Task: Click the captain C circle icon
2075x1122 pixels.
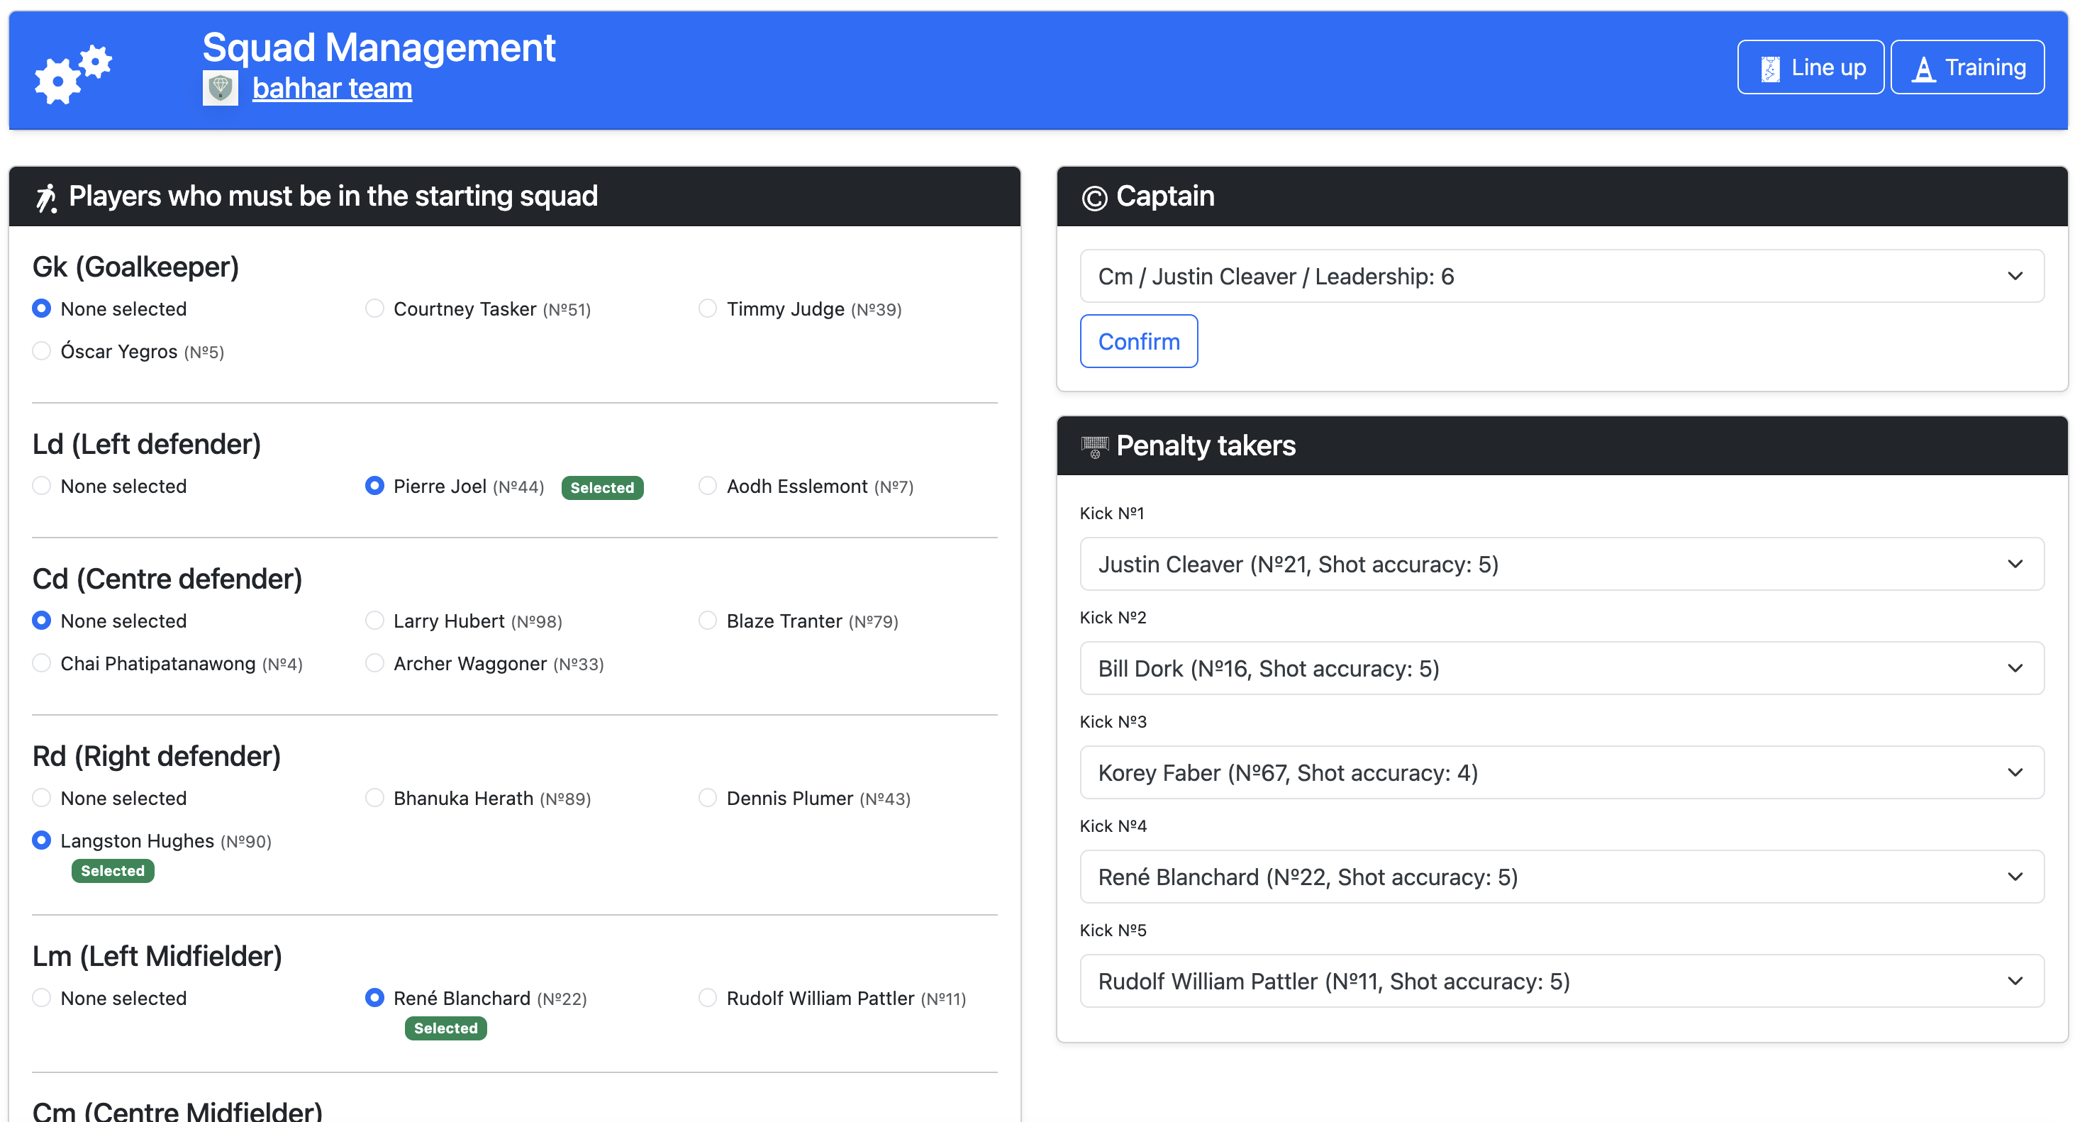Action: (x=1094, y=197)
